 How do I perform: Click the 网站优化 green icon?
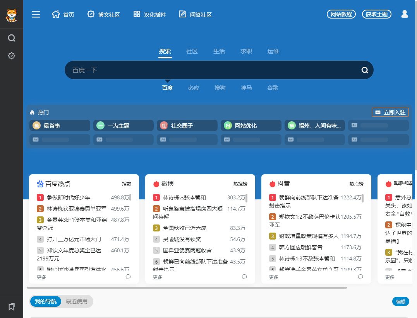click(x=228, y=125)
